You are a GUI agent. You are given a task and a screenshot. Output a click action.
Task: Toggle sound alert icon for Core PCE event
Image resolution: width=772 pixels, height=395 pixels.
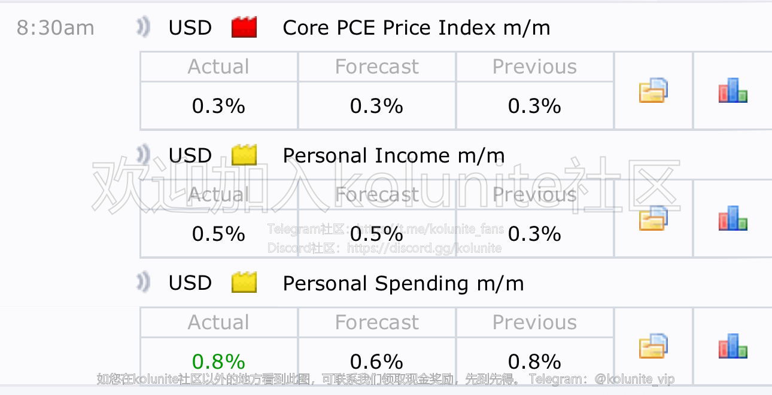(143, 27)
